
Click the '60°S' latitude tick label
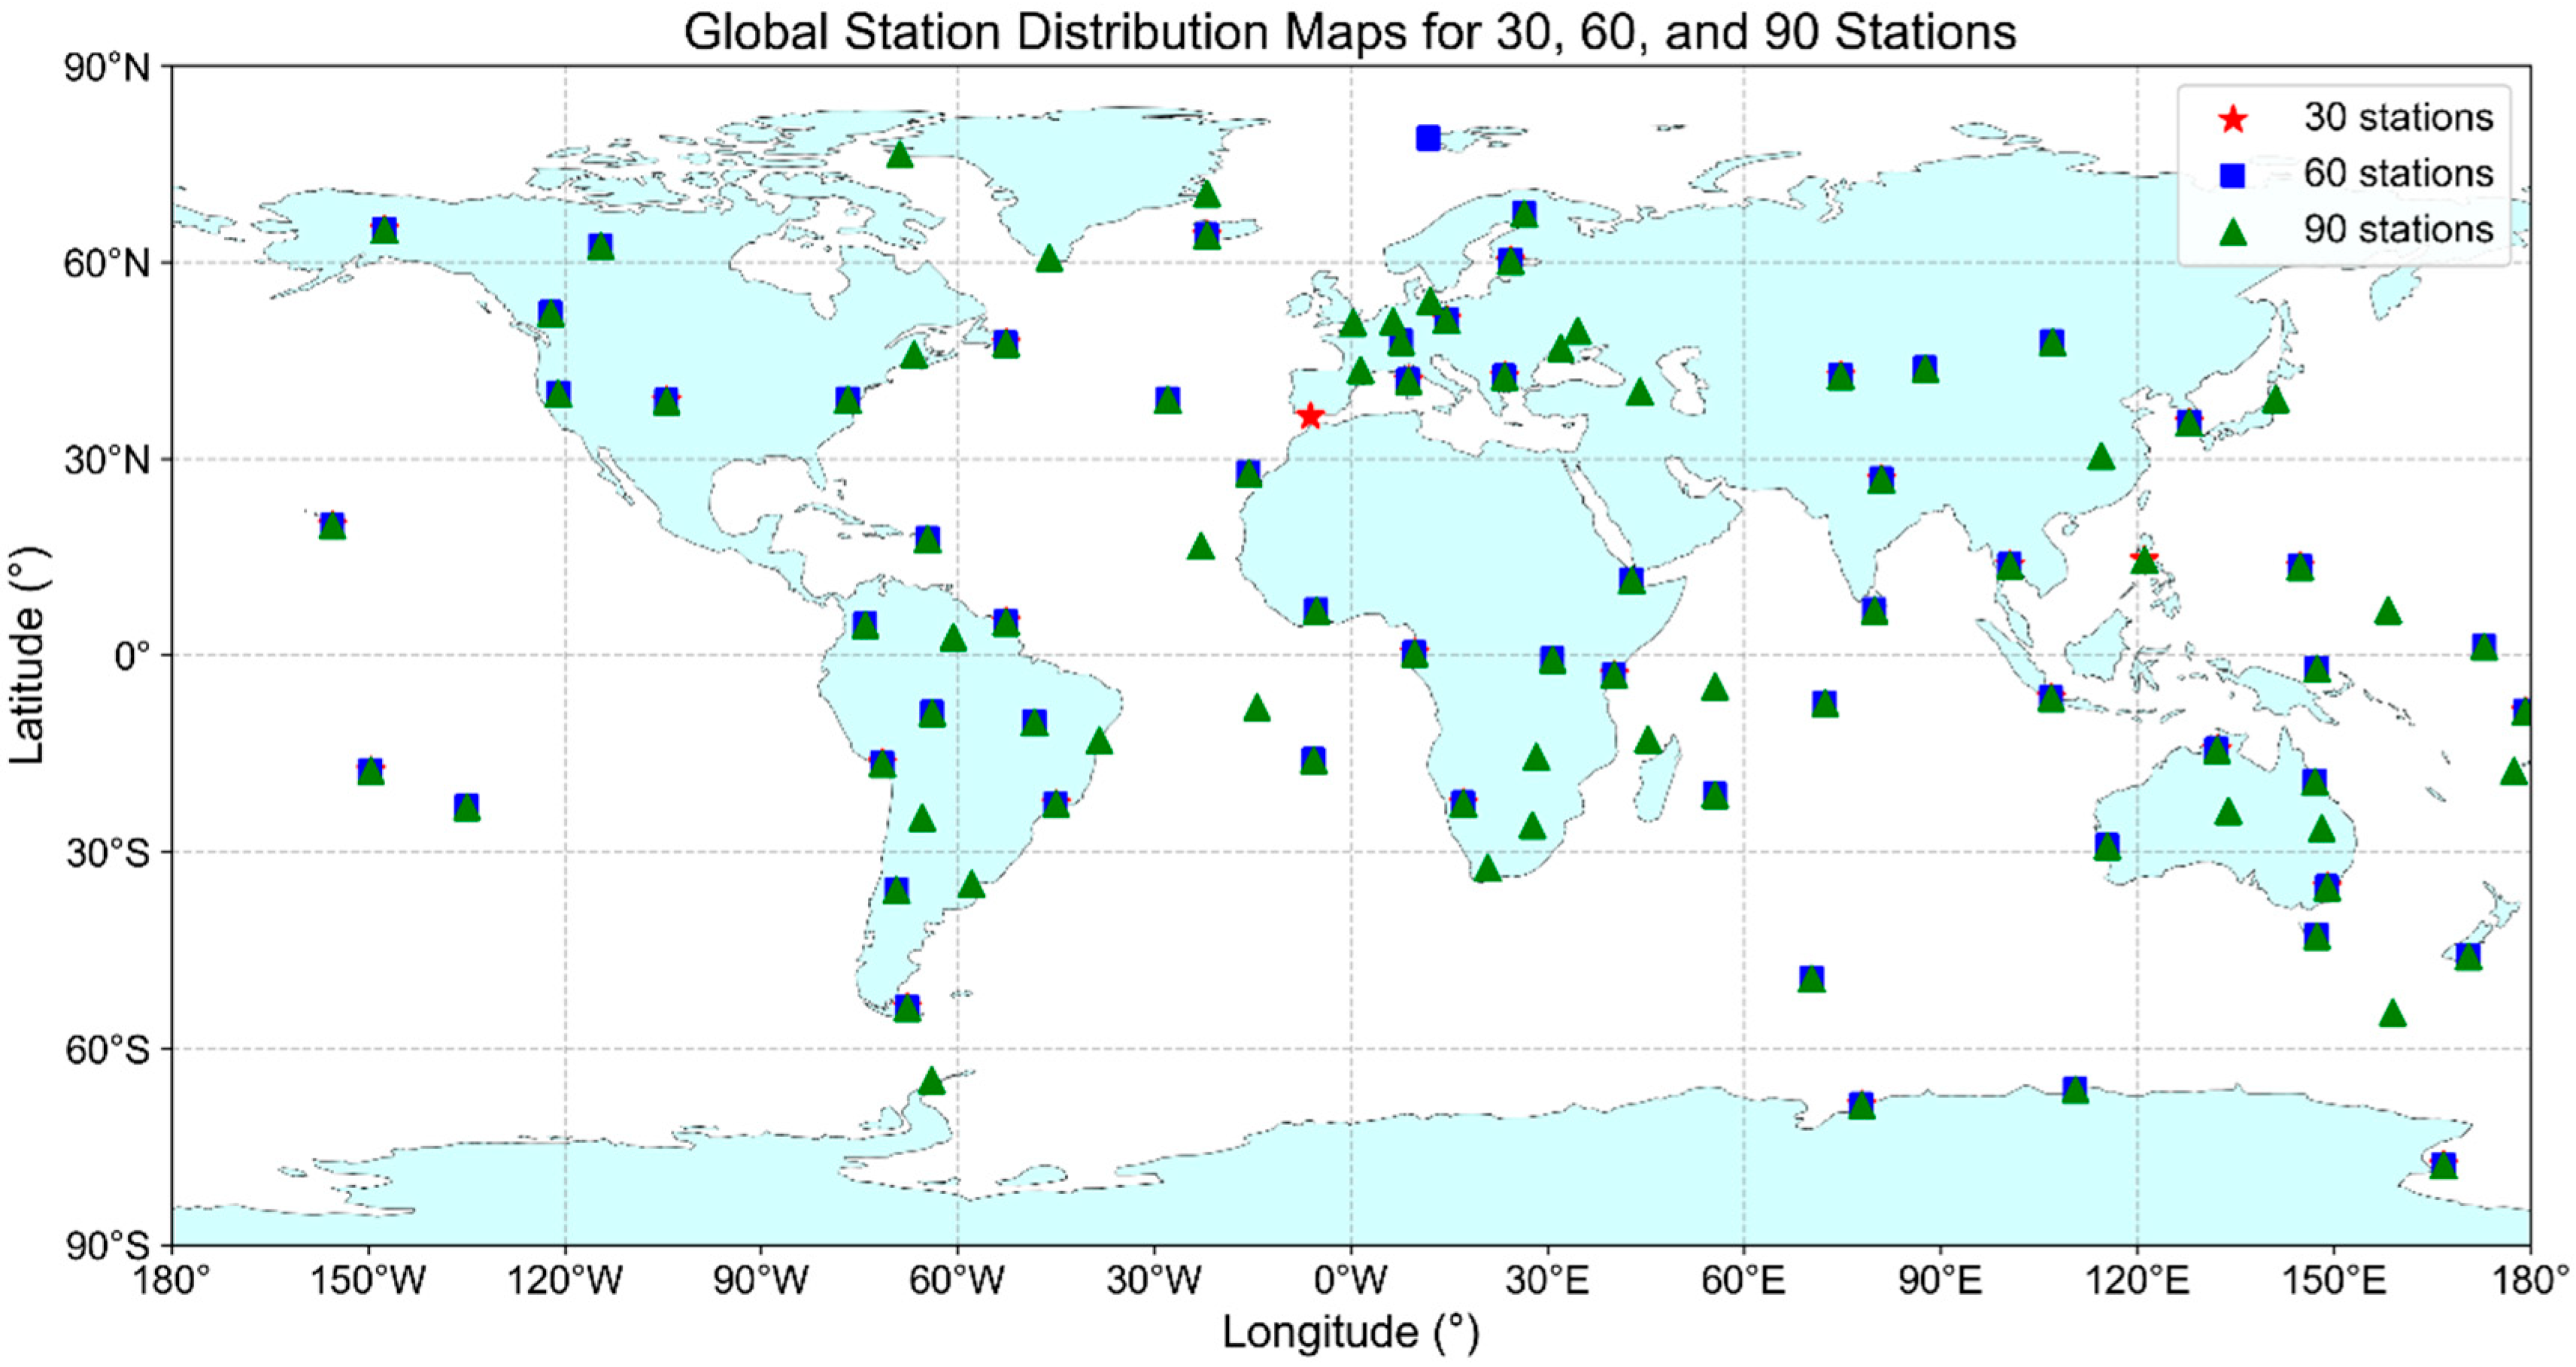106,1049
